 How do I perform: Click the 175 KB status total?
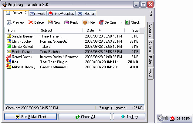[137, 108]
